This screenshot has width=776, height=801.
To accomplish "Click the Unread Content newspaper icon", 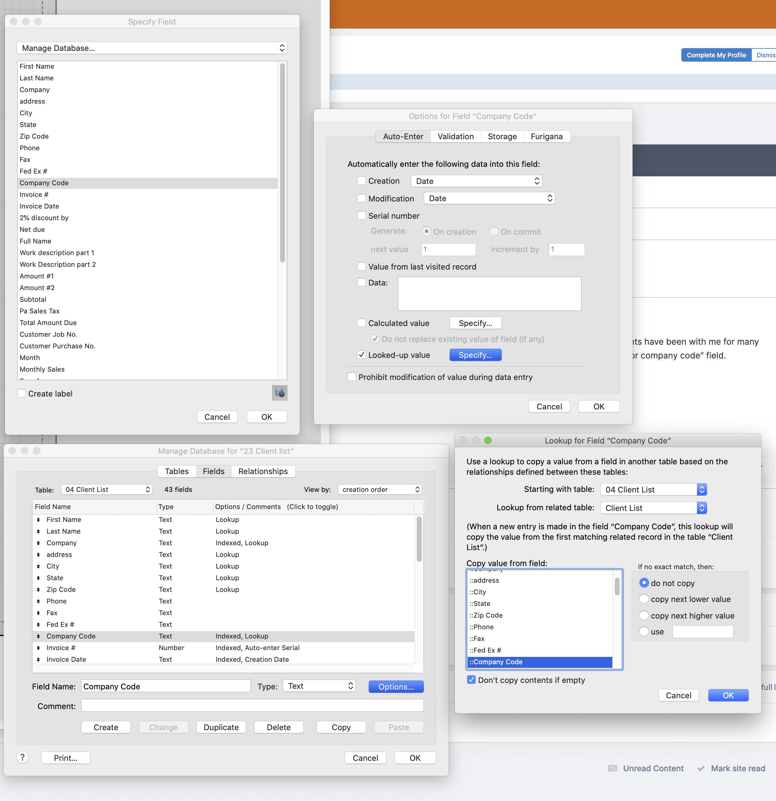I will click(x=613, y=768).
